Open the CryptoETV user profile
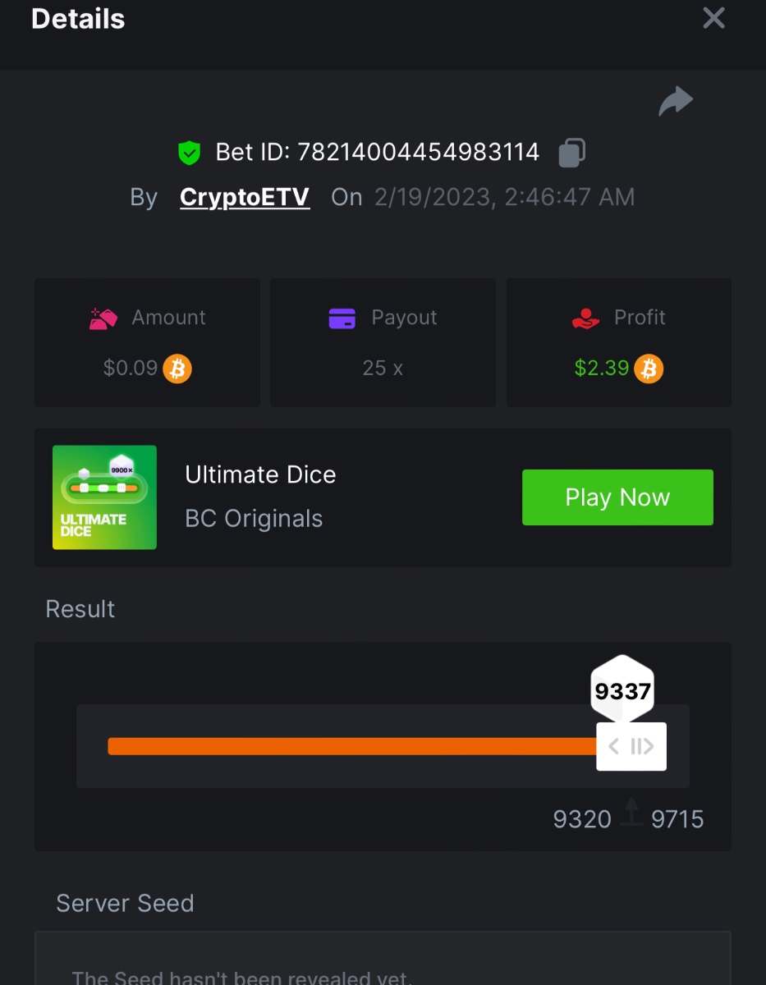This screenshot has width=766, height=985. tap(245, 197)
